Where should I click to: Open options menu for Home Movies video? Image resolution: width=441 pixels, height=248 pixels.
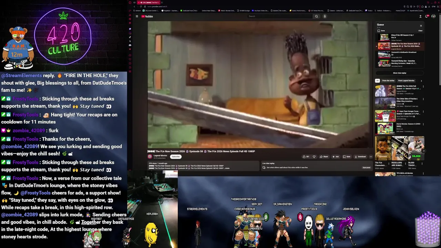423,124
